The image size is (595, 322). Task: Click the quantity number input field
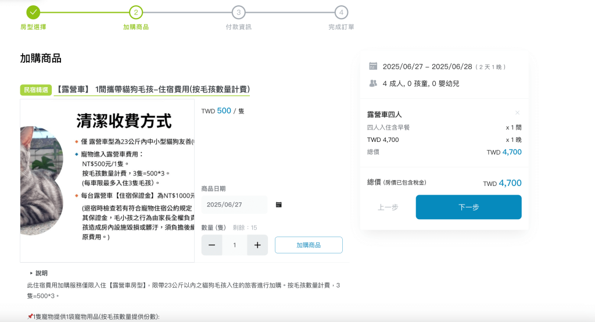pos(235,245)
